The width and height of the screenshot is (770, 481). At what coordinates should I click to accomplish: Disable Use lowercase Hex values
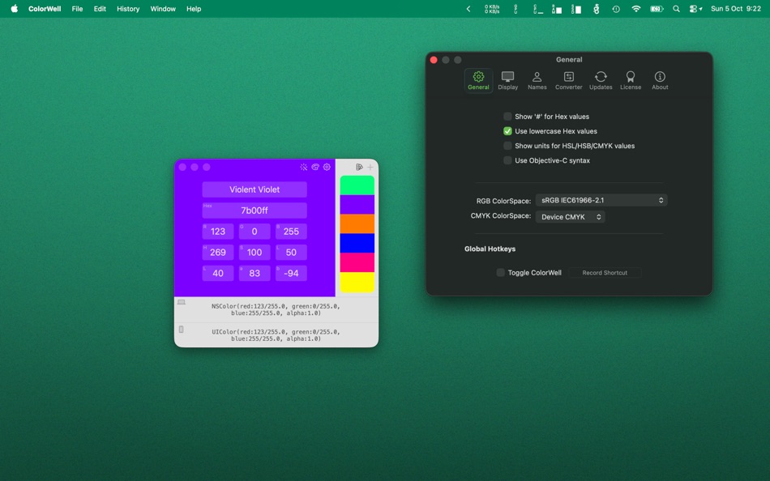click(507, 130)
